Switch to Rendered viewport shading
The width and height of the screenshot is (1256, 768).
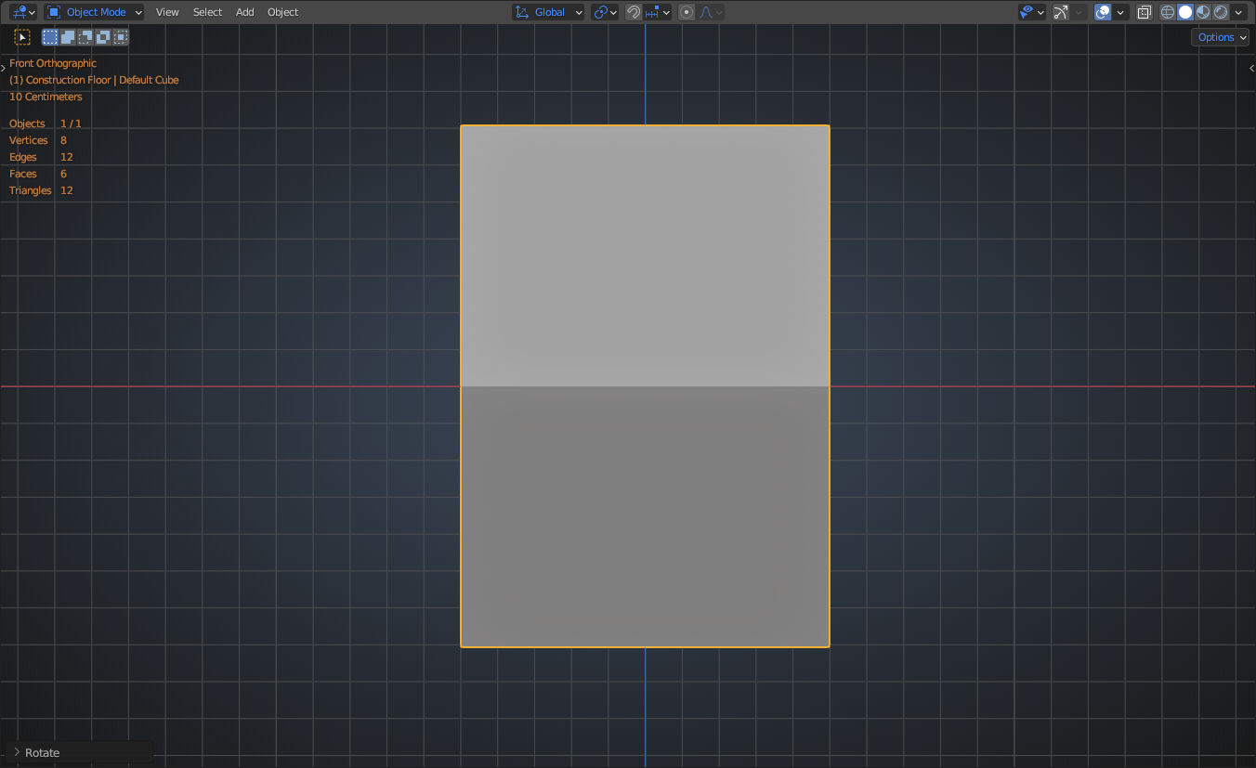(x=1221, y=12)
